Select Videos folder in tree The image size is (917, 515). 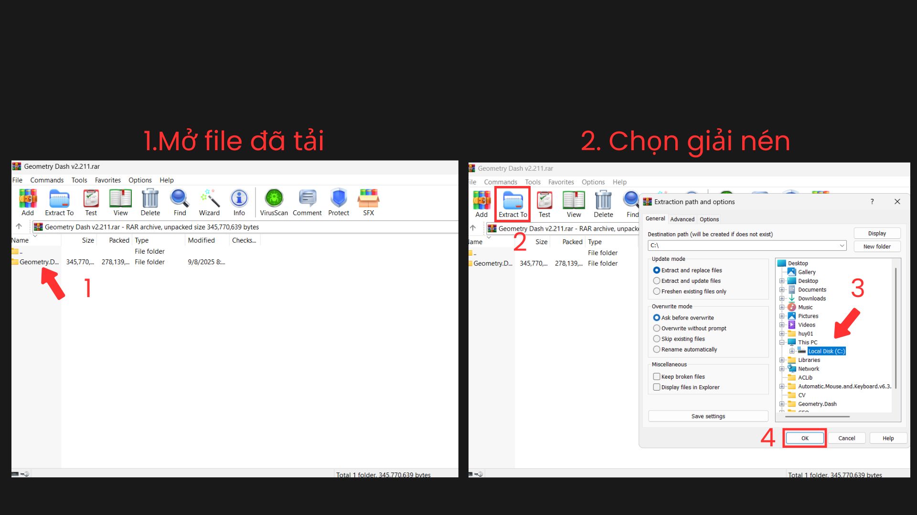(x=806, y=325)
